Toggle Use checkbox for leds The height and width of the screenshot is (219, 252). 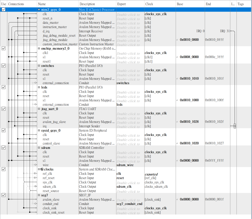pyautogui.click(x=4, y=87)
